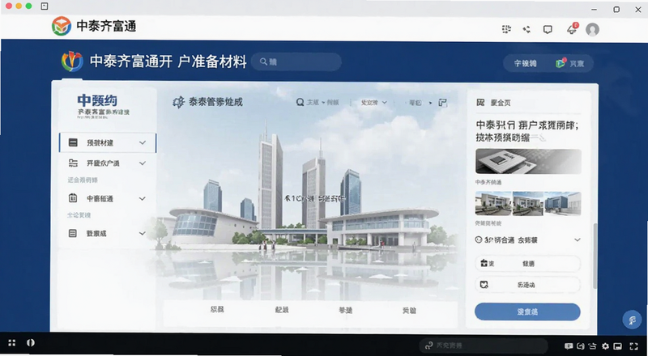Select the leftmost tab below the building image
This screenshot has height=356, width=648.
pyautogui.click(x=217, y=309)
